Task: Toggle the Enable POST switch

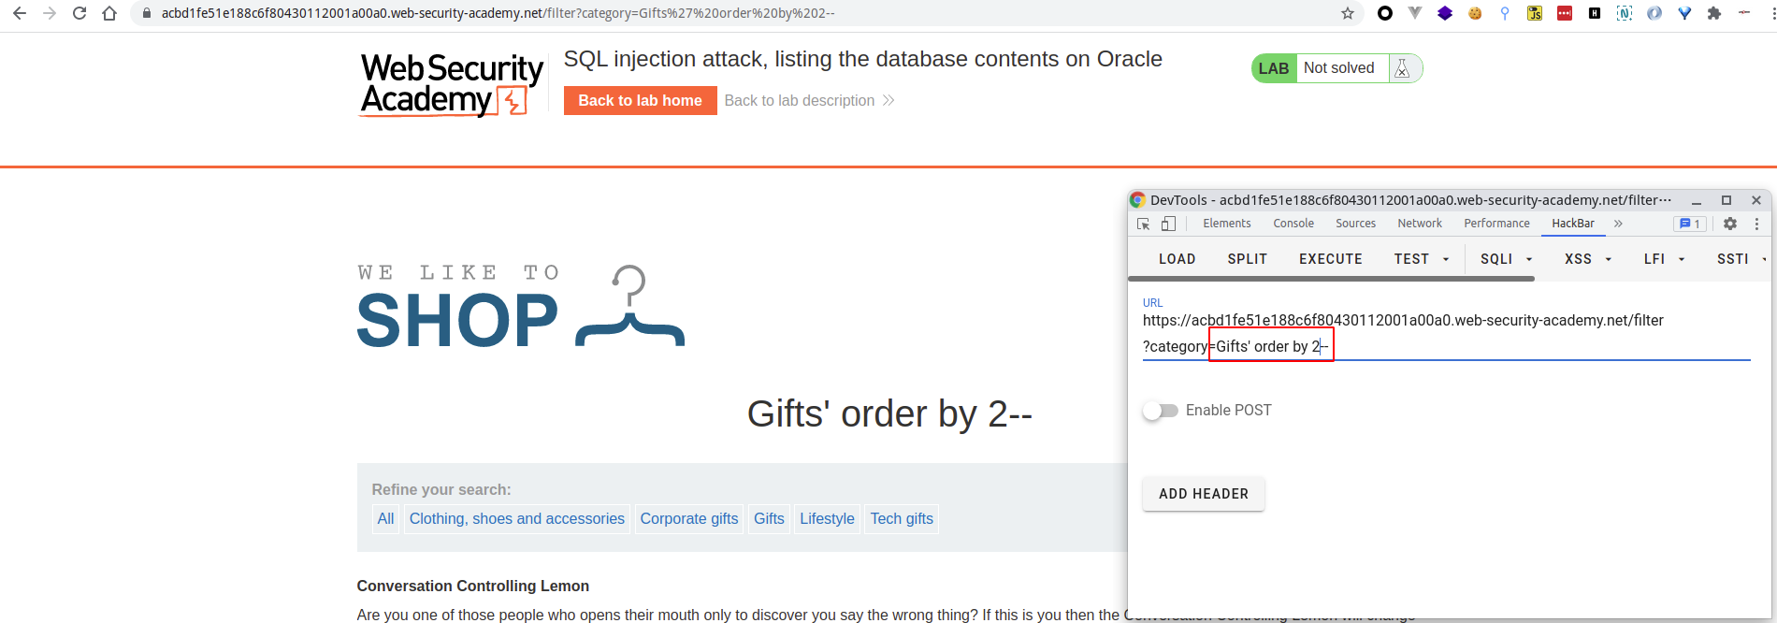Action: pyautogui.click(x=1161, y=411)
